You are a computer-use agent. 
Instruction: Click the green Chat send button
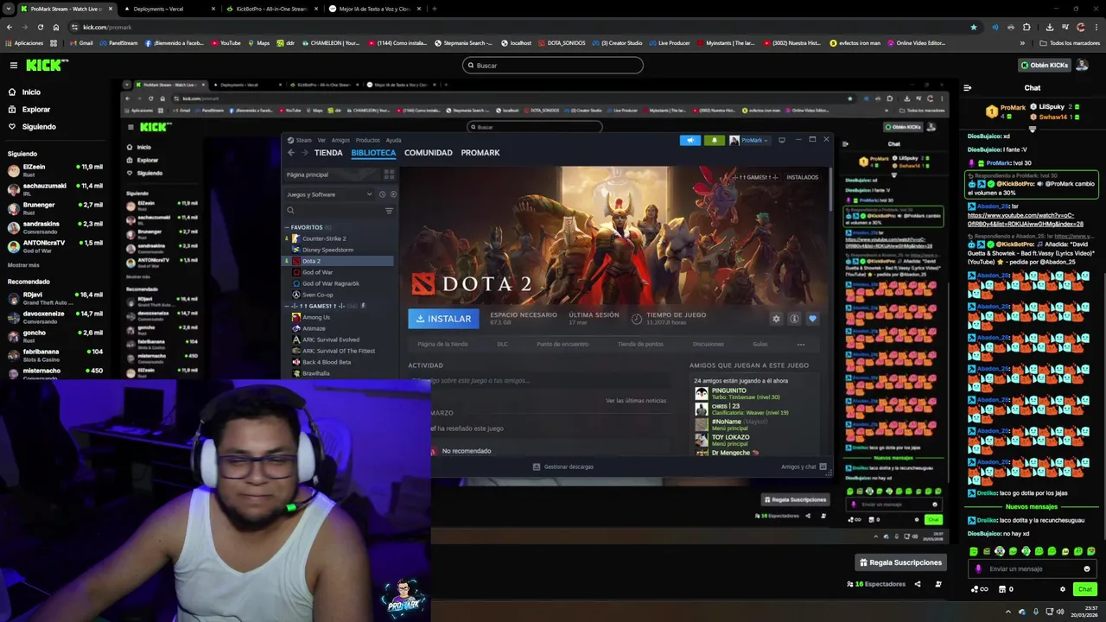click(1085, 589)
